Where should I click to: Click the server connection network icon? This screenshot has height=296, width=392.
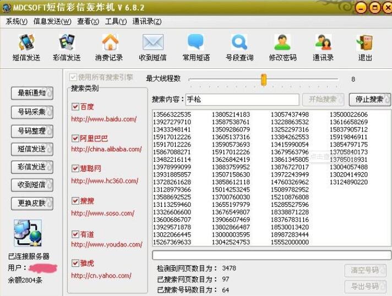28,233
